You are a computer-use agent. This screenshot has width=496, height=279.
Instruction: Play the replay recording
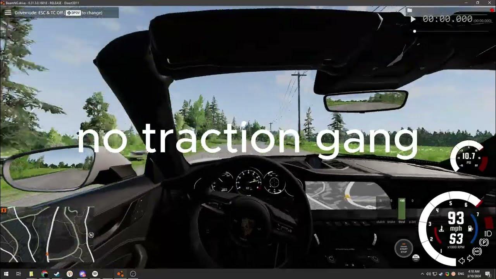(413, 19)
